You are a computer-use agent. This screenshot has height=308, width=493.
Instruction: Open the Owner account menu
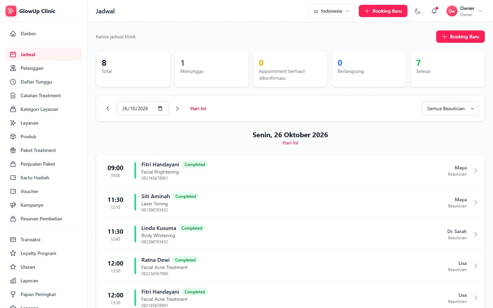click(464, 11)
